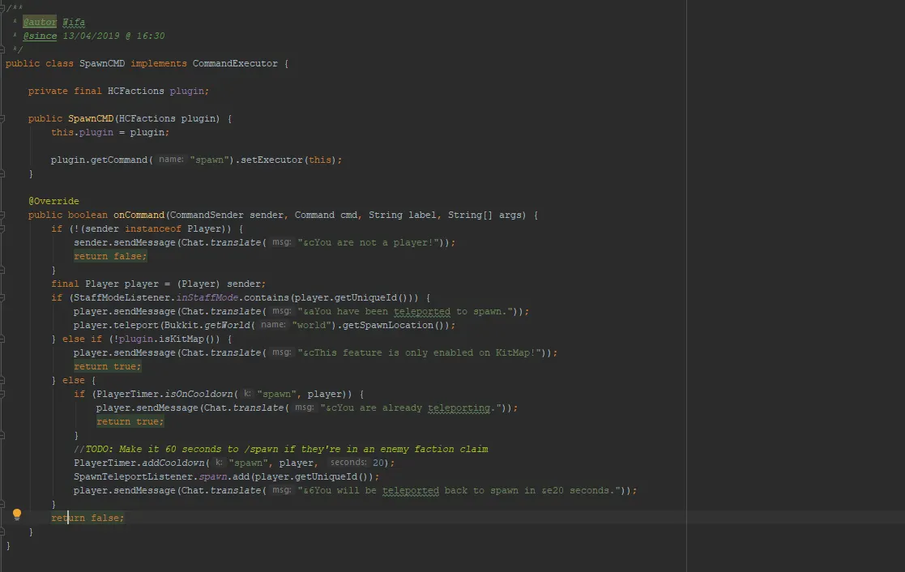Click the 'k:' hint inside isOnCooldown call
Screen dimensions: 905x572
click(x=247, y=394)
